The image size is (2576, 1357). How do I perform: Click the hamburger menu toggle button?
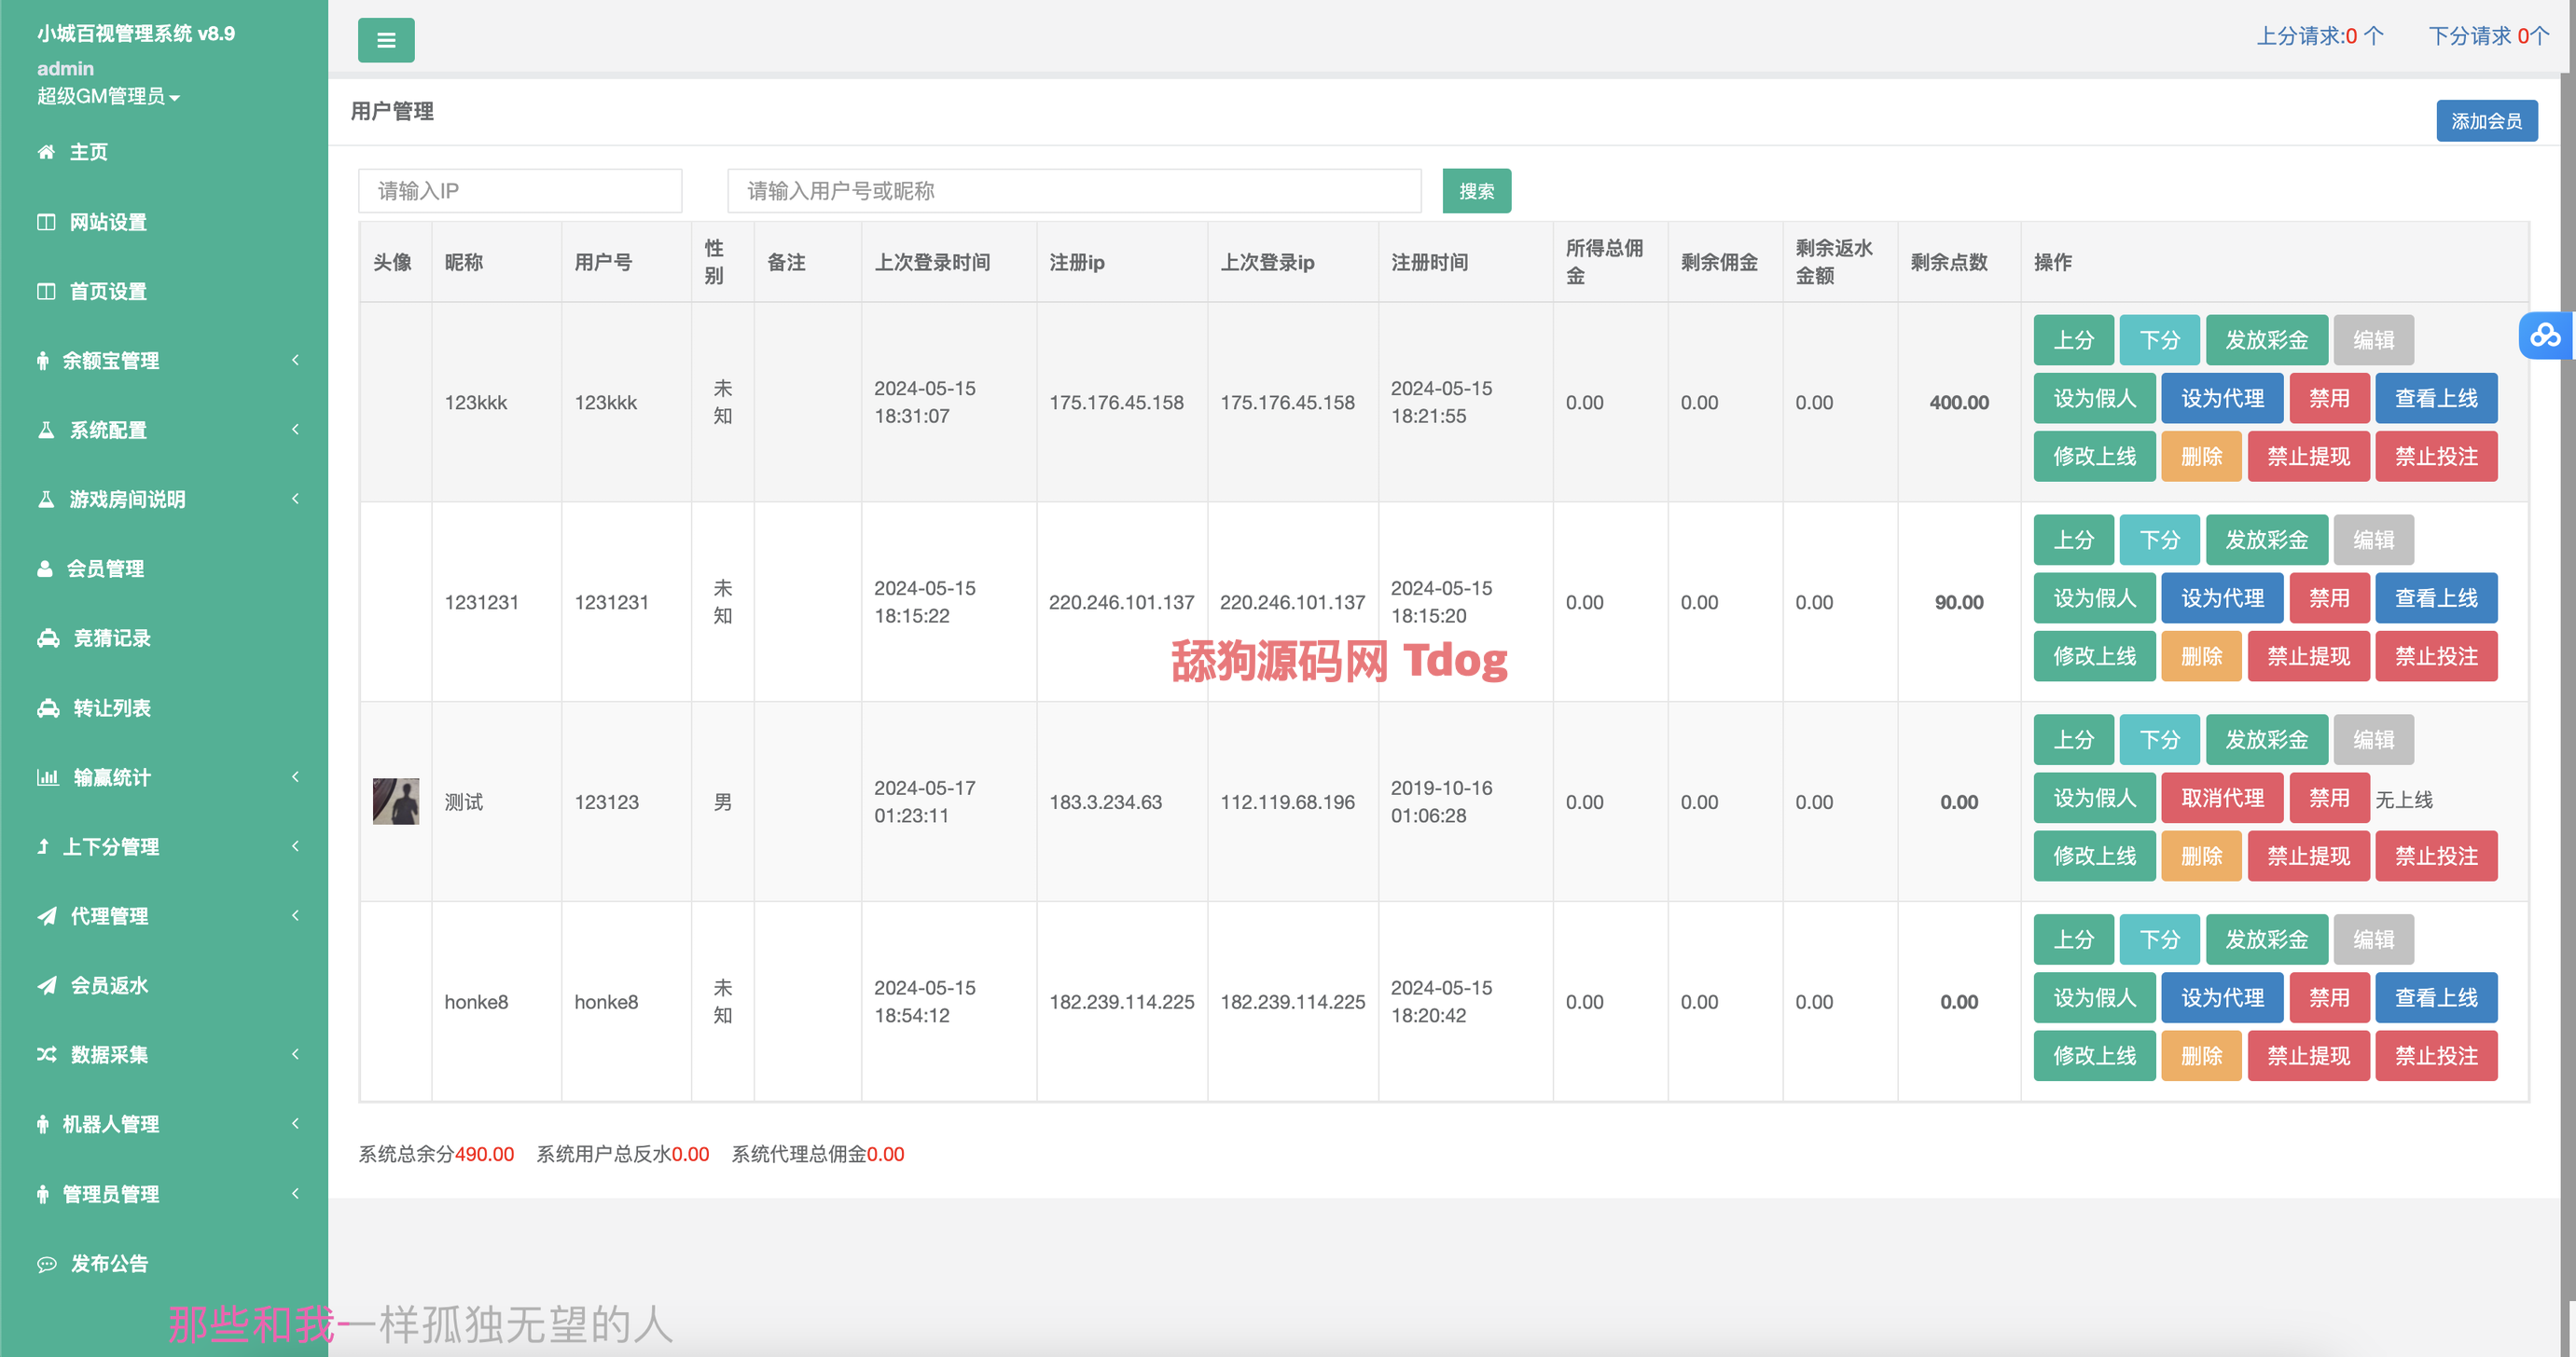tap(386, 41)
